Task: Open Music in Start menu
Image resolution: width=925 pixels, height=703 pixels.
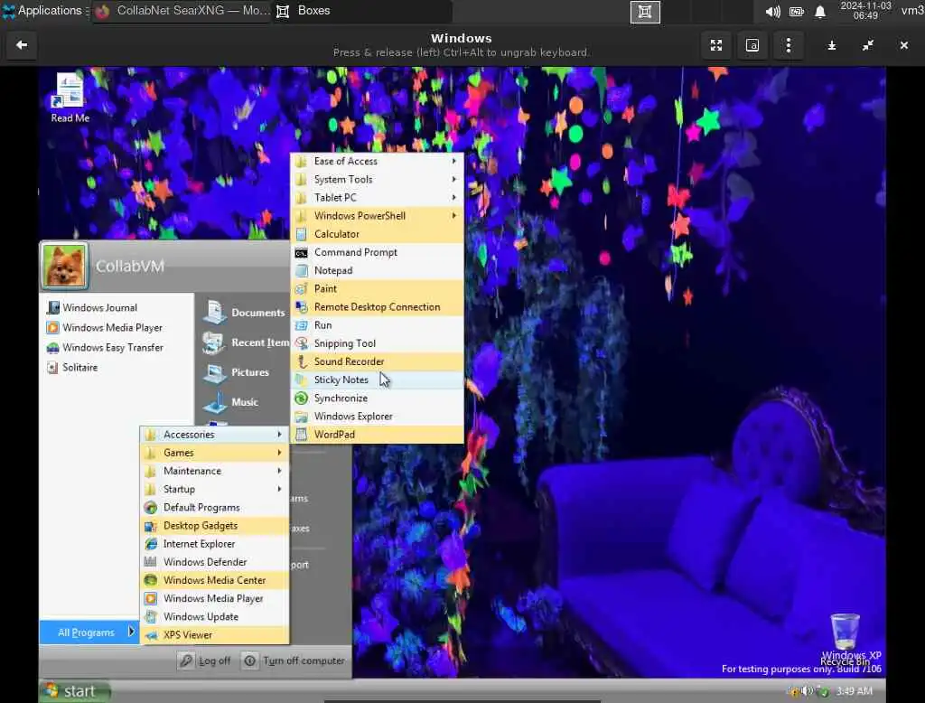Action: tap(230, 402)
